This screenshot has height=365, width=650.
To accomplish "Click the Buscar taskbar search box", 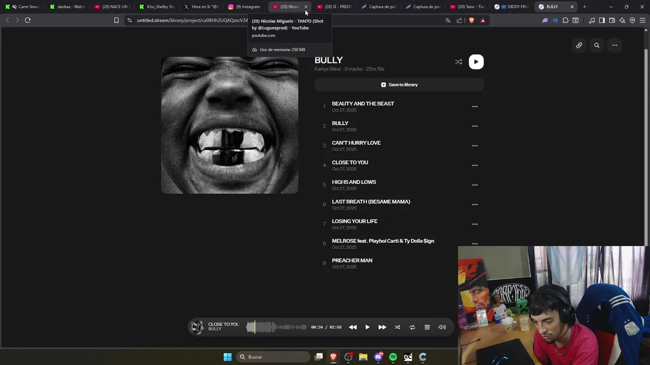I will (x=274, y=357).
